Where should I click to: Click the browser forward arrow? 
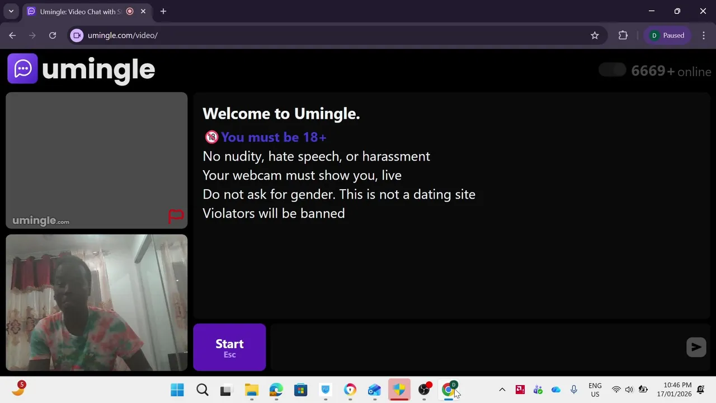click(x=32, y=35)
